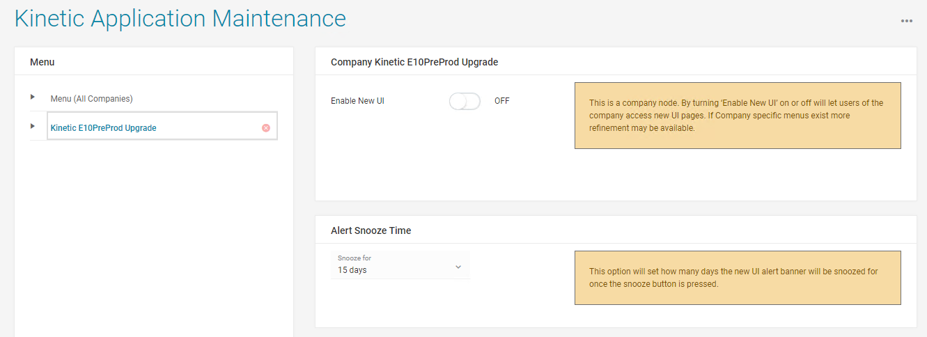Click the Alert Snooze Time panel header
The height and width of the screenshot is (337, 927).
[x=371, y=230]
